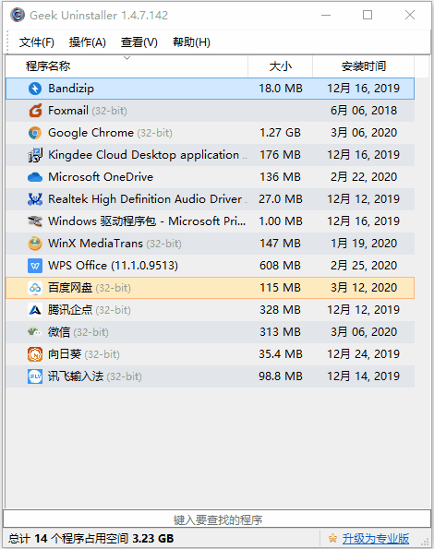Click the 升级为专业版 link
This screenshot has height=549, width=434.
click(376, 538)
